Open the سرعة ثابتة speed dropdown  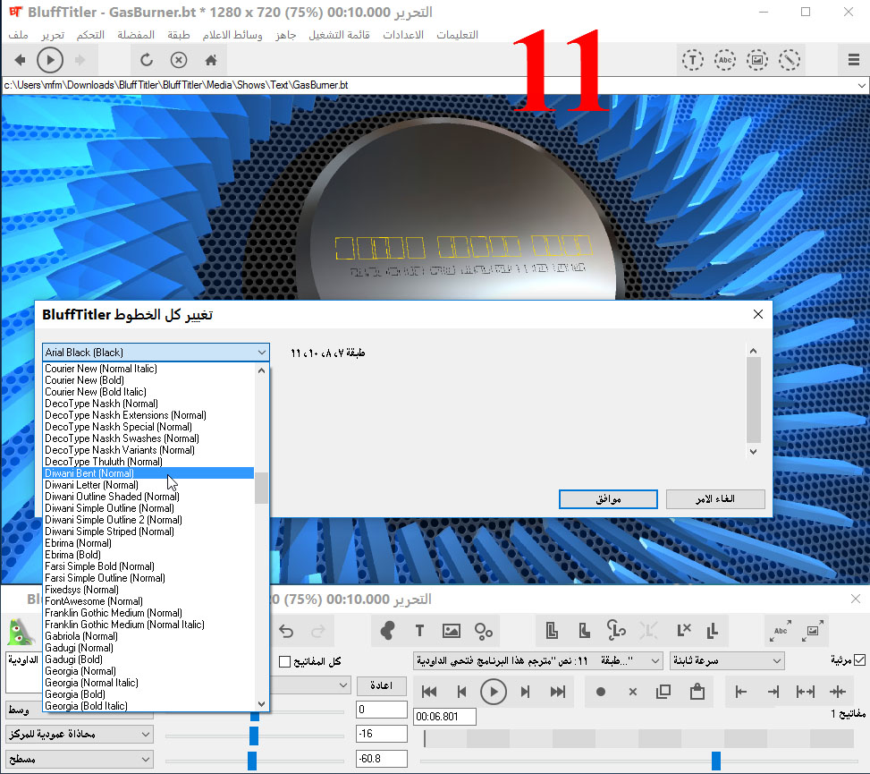(x=727, y=660)
